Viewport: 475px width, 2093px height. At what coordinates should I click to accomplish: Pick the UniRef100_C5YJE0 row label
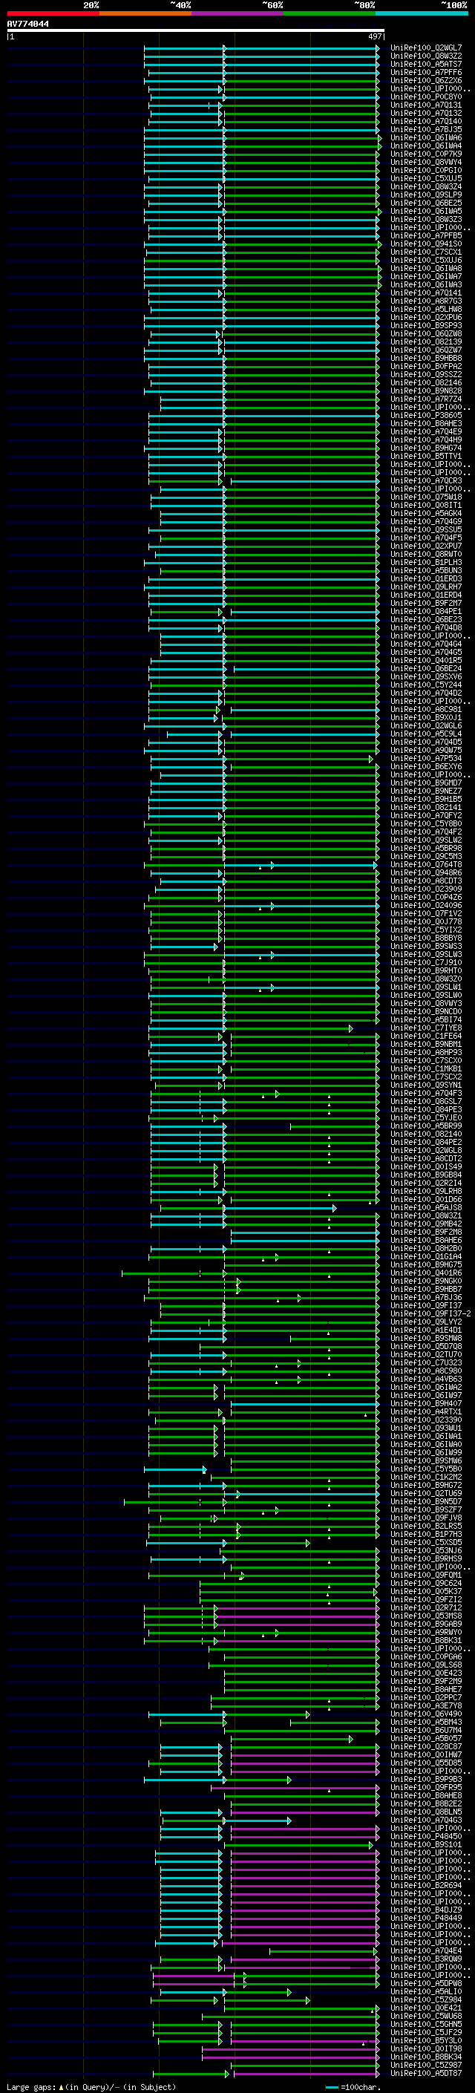425,1118
